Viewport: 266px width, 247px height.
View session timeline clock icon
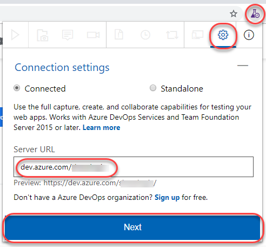(145, 35)
